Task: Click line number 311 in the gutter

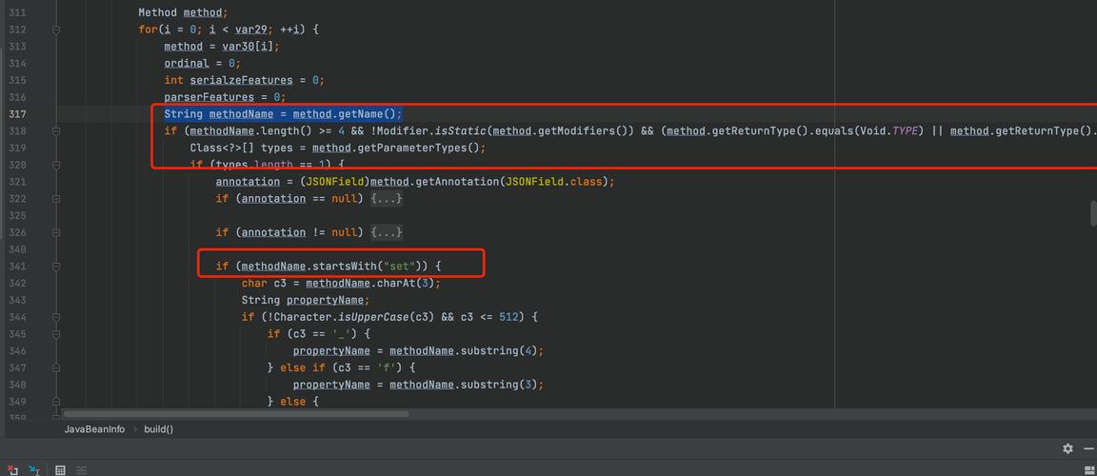Action: point(17,12)
